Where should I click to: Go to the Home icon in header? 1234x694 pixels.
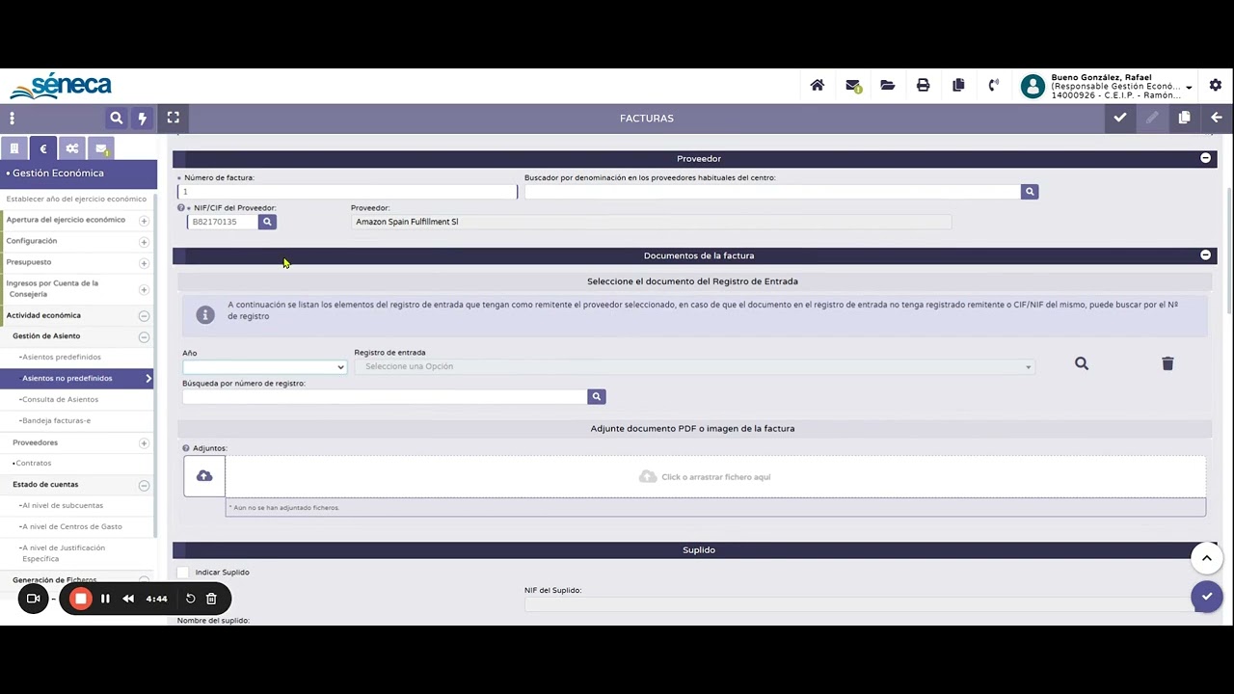click(x=818, y=85)
